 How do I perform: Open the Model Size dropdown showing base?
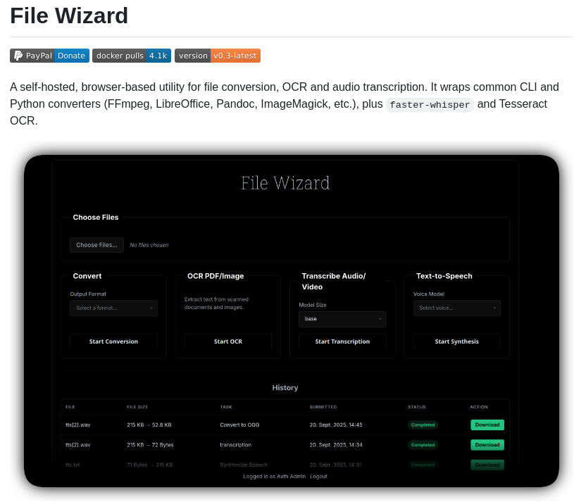point(342,319)
